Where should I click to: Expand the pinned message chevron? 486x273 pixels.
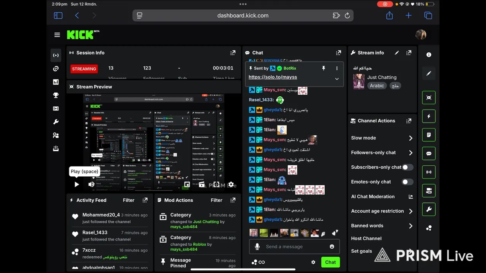pyautogui.click(x=336, y=79)
